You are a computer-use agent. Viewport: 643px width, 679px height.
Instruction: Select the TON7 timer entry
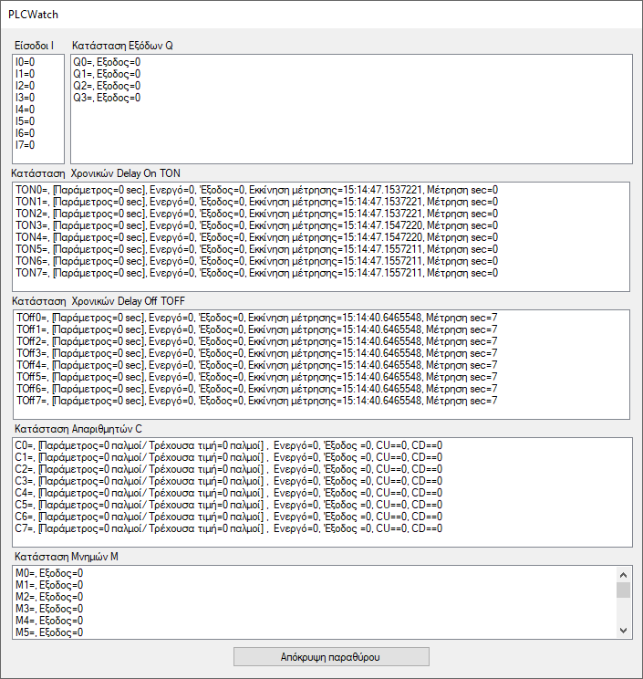[255, 273]
